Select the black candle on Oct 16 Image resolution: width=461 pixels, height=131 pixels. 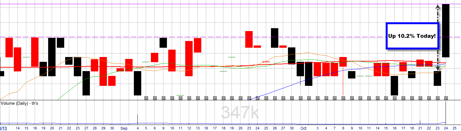pyautogui.click(x=395, y=86)
